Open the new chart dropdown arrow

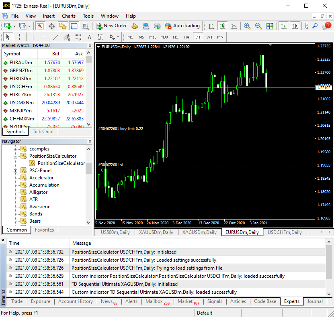coord(14,26)
